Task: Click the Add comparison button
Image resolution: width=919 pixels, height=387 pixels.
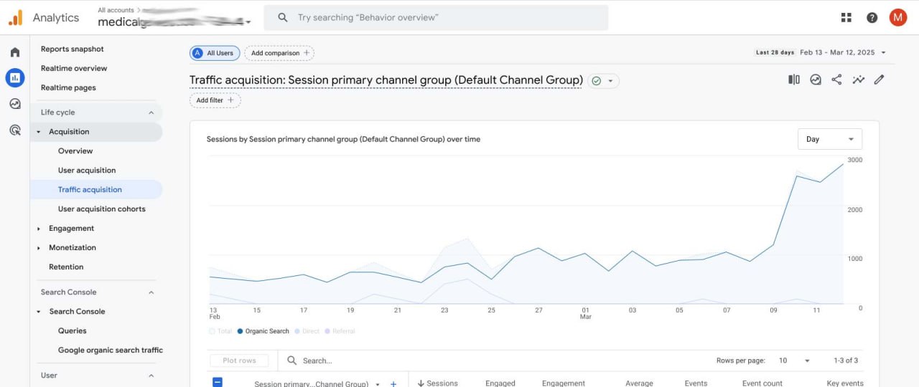Action: 279,53
